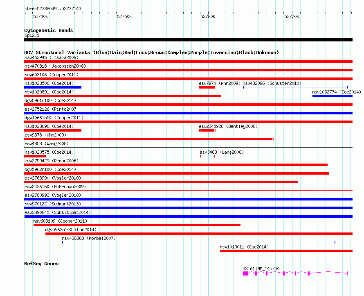364x296 pixels.
Task: Open the esv2345928 (Bentley2008) label
Action: (228, 126)
